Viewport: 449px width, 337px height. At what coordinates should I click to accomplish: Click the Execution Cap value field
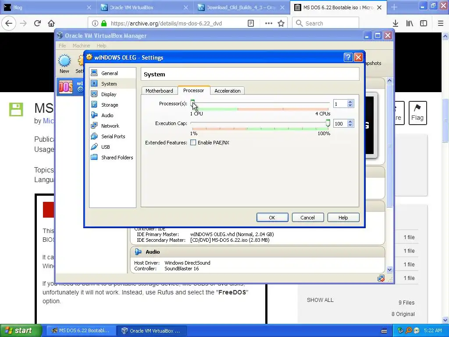tap(340, 123)
